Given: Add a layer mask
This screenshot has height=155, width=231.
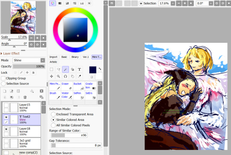Looking at the screenshot, I should coord(41,91).
